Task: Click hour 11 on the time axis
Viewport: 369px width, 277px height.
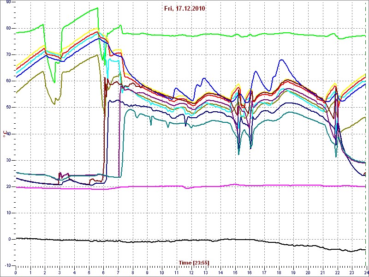Action: [177, 272]
